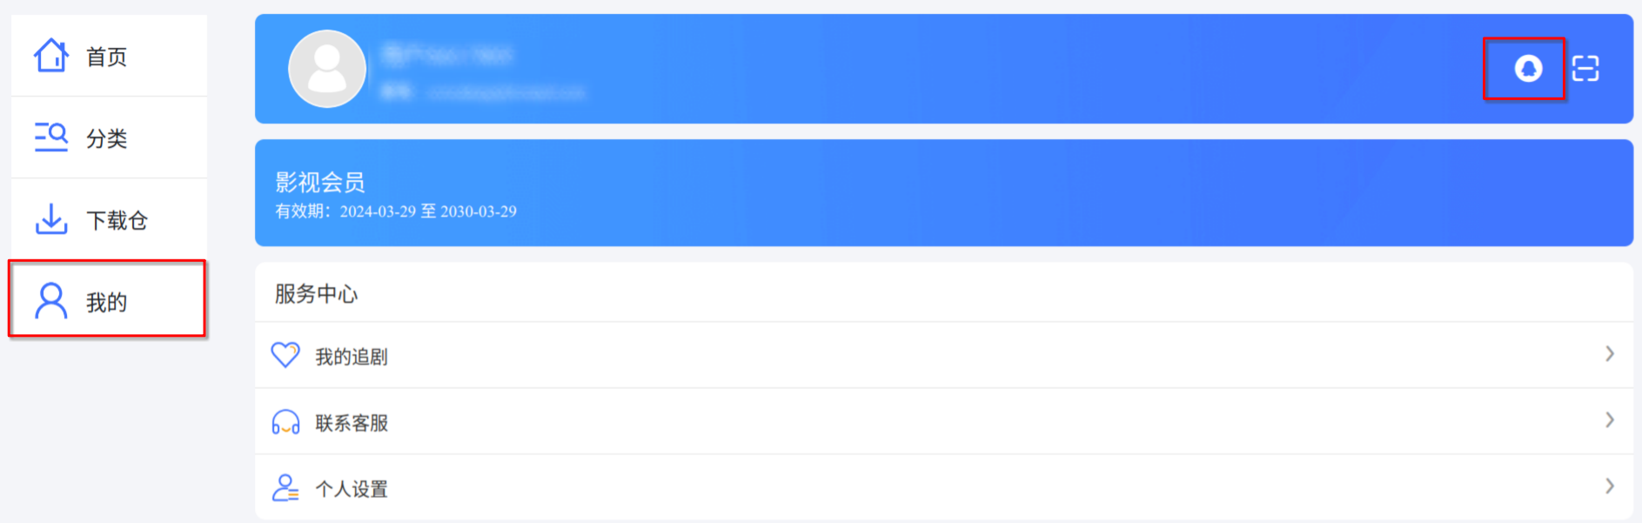Image resolution: width=1642 pixels, height=523 pixels.
Task: Open notifications via the bell icon
Action: click(x=1528, y=68)
